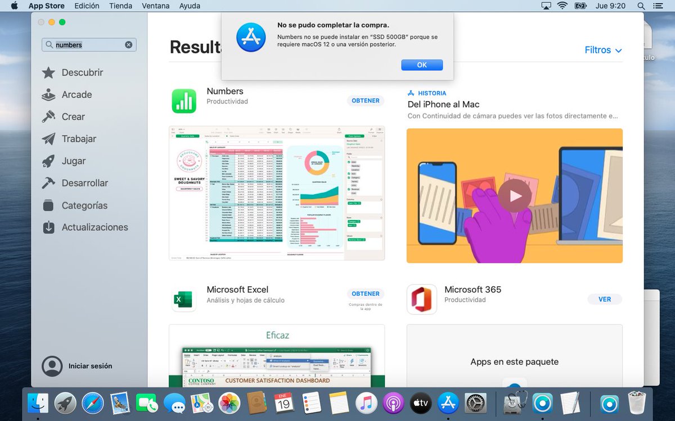Click Iniciar sesión account button
The width and height of the screenshot is (675, 421).
[77, 366]
